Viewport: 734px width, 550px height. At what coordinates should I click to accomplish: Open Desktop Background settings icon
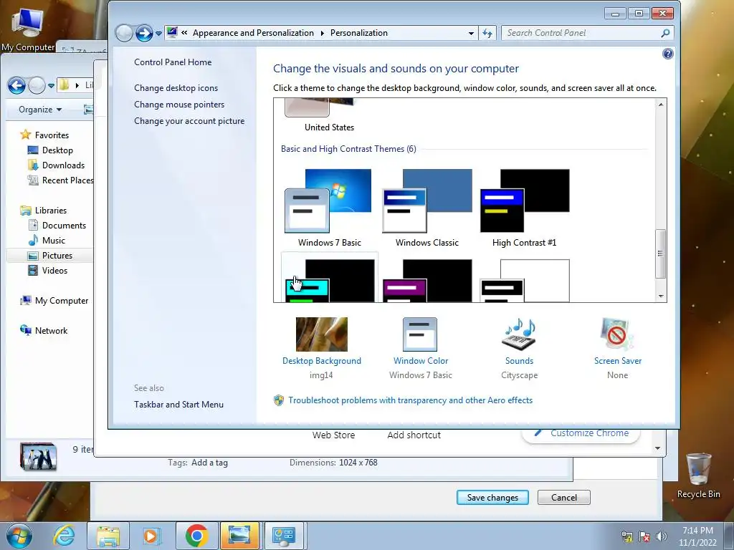pos(322,334)
